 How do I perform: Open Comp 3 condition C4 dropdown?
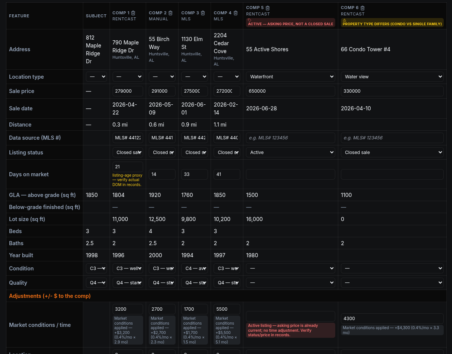tap(194, 269)
